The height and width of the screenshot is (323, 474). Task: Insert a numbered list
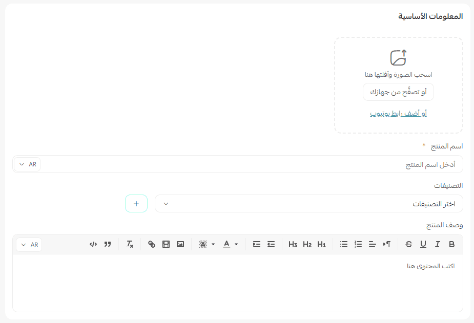(358, 245)
